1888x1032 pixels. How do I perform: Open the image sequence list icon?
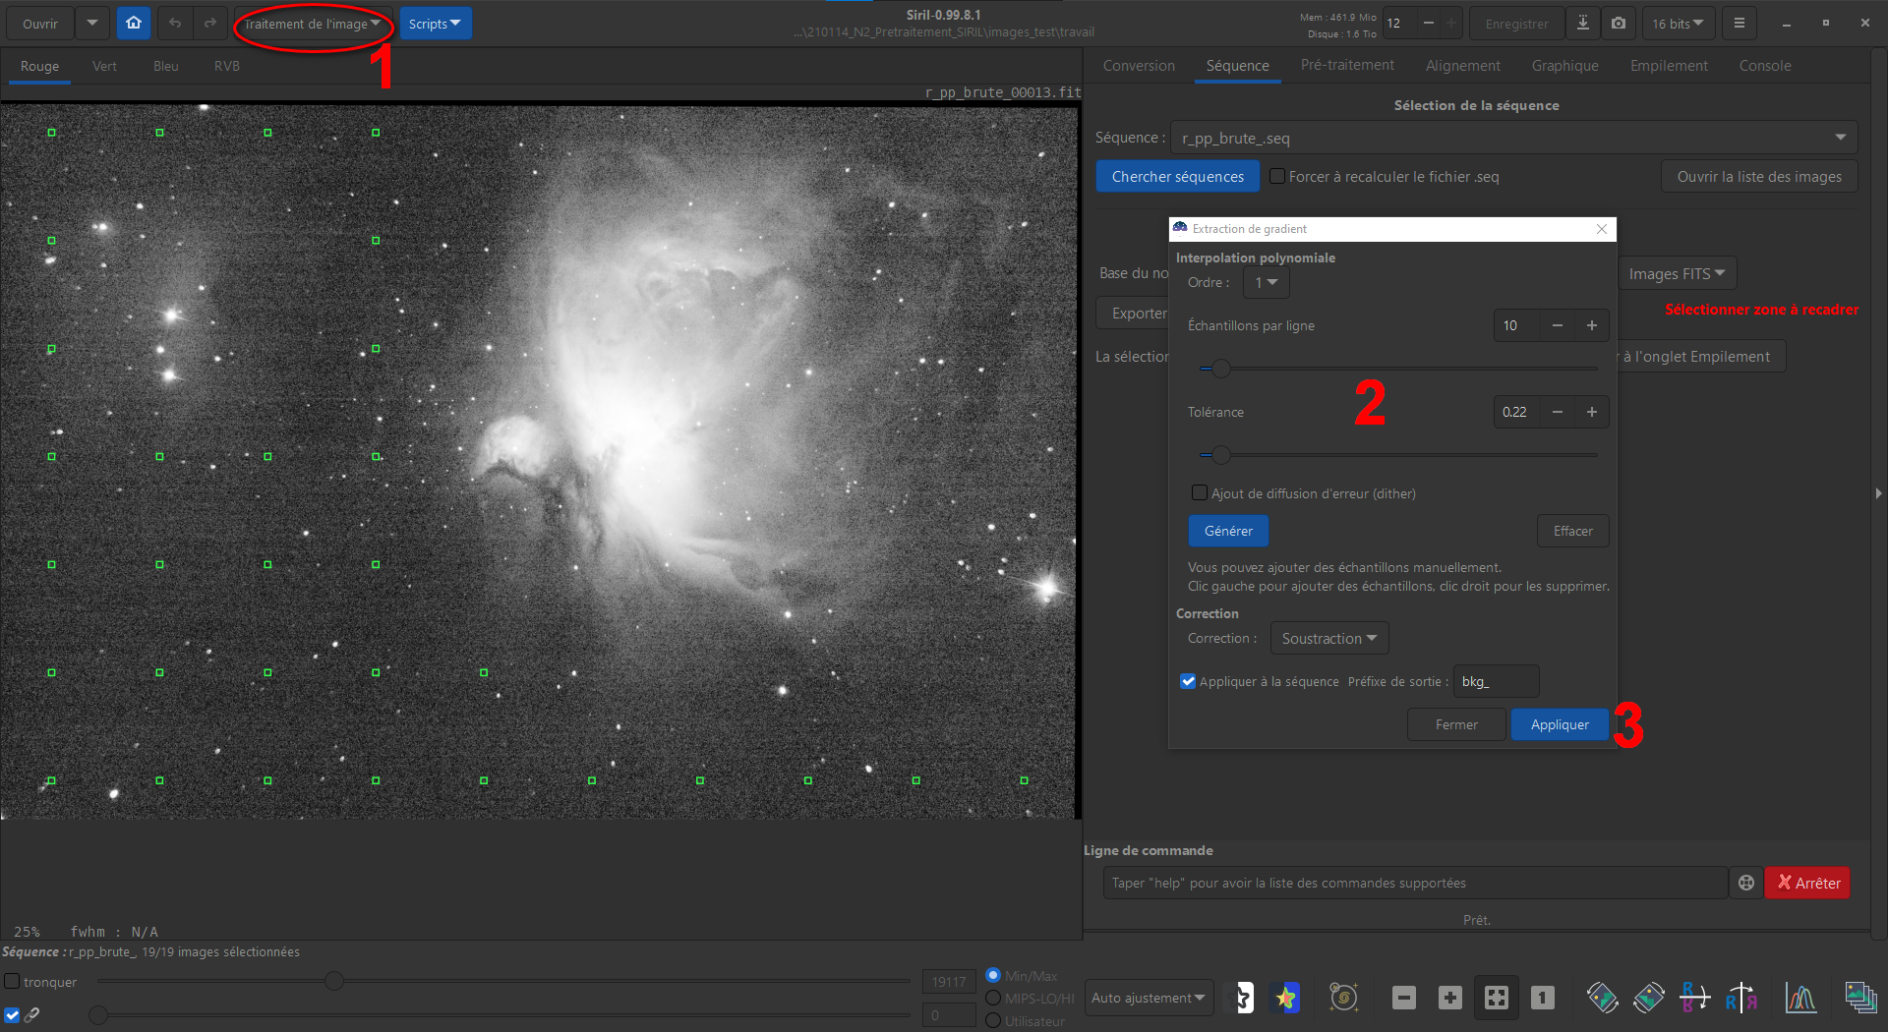point(1860,998)
